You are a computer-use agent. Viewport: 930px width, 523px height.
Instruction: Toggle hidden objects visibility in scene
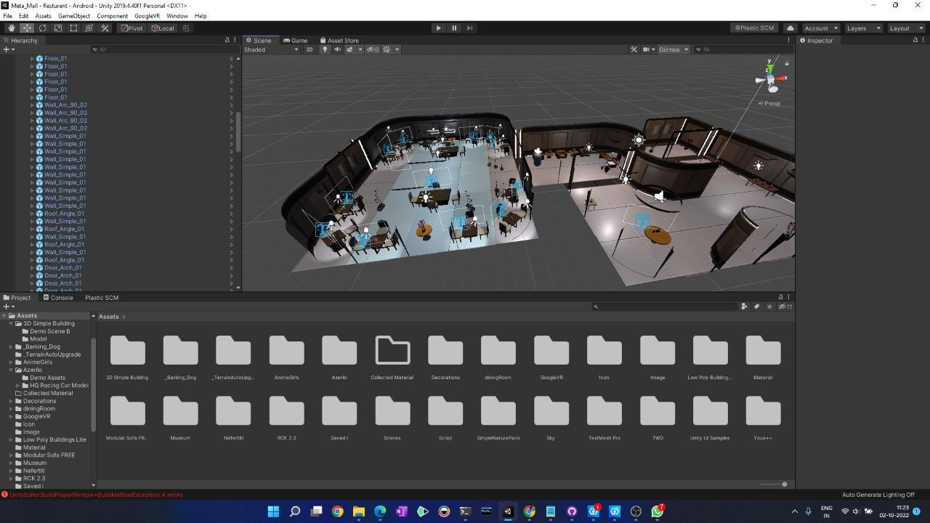[x=372, y=49]
